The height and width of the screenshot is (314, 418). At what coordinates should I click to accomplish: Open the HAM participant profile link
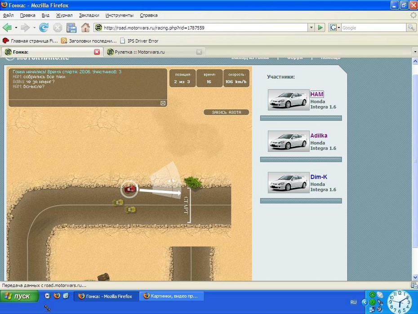[x=317, y=94]
